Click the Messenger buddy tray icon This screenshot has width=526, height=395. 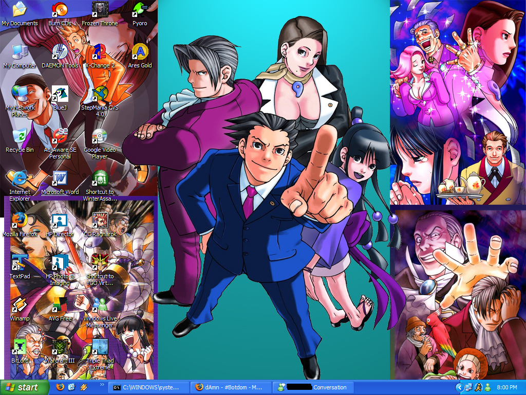[x=487, y=387]
